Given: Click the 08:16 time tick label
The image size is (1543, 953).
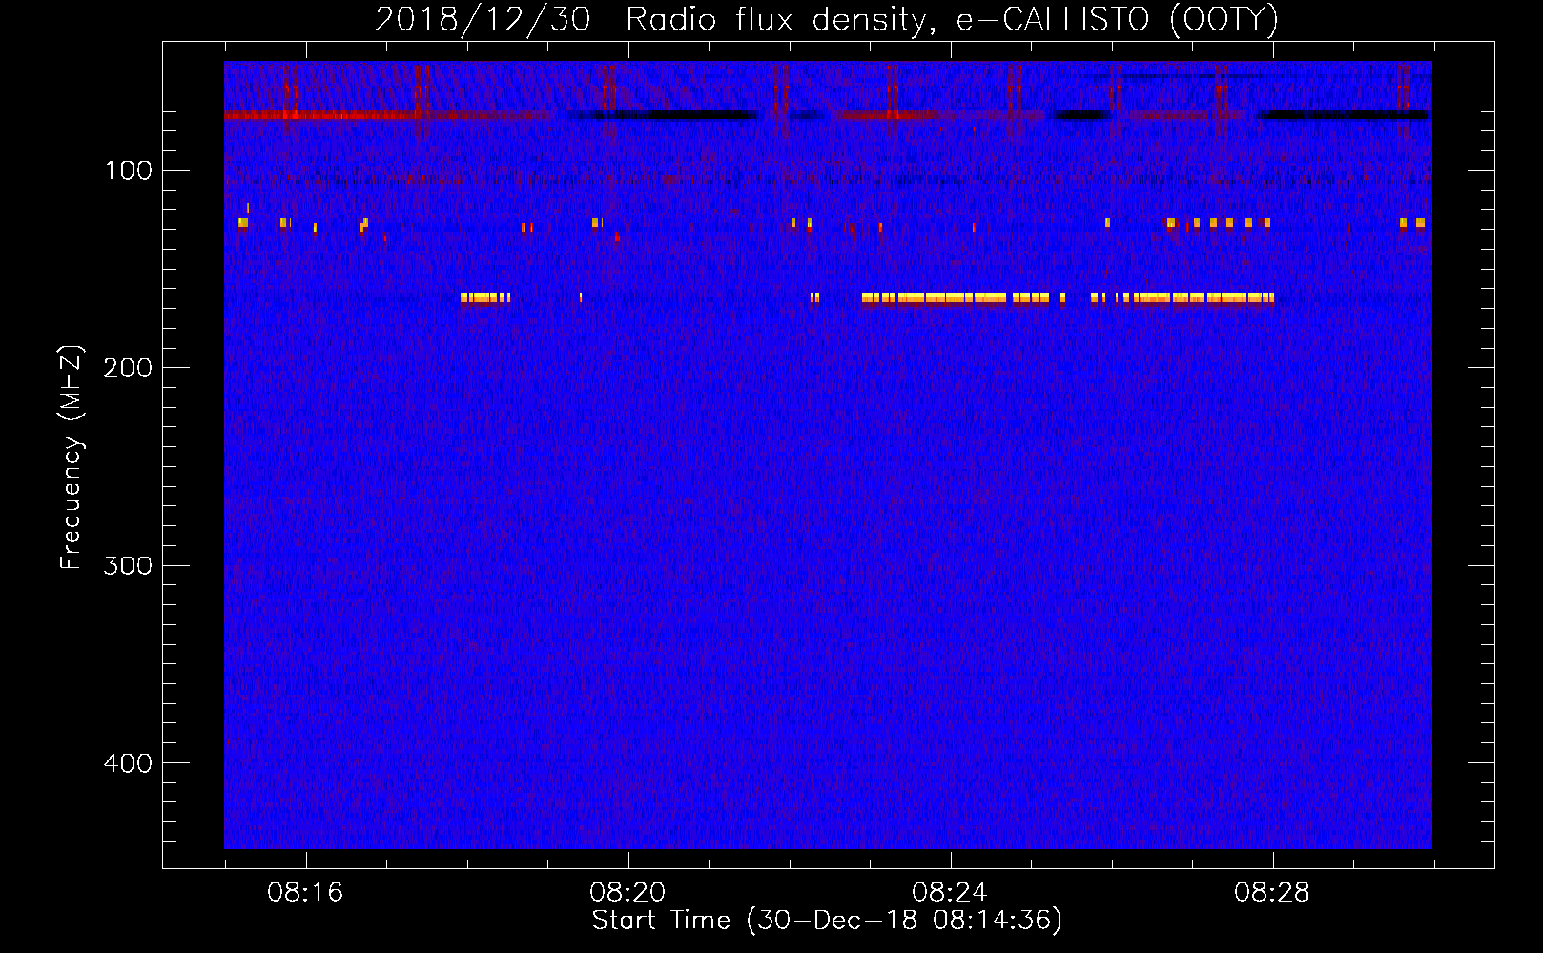Looking at the screenshot, I should pos(305,893).
